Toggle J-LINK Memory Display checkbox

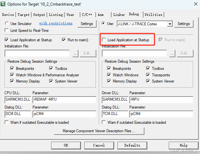click(109, 81)
